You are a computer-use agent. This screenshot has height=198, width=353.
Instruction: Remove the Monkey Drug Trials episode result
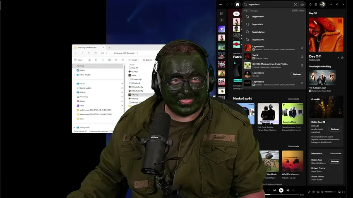coord(302,66)
